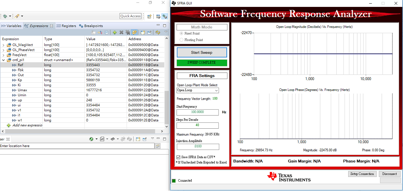The image size is (403, 191).
Task: Expand the FreqVect array
Action: [3, 54]
